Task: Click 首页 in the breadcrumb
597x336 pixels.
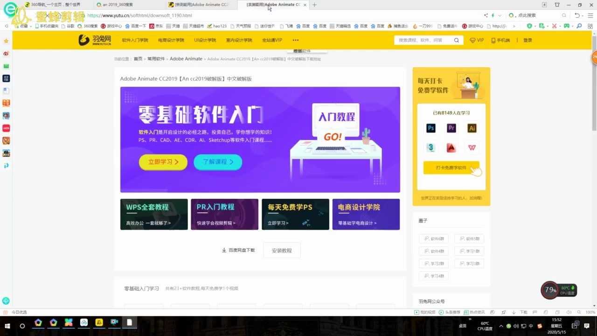Action: (x=138, y=59)
